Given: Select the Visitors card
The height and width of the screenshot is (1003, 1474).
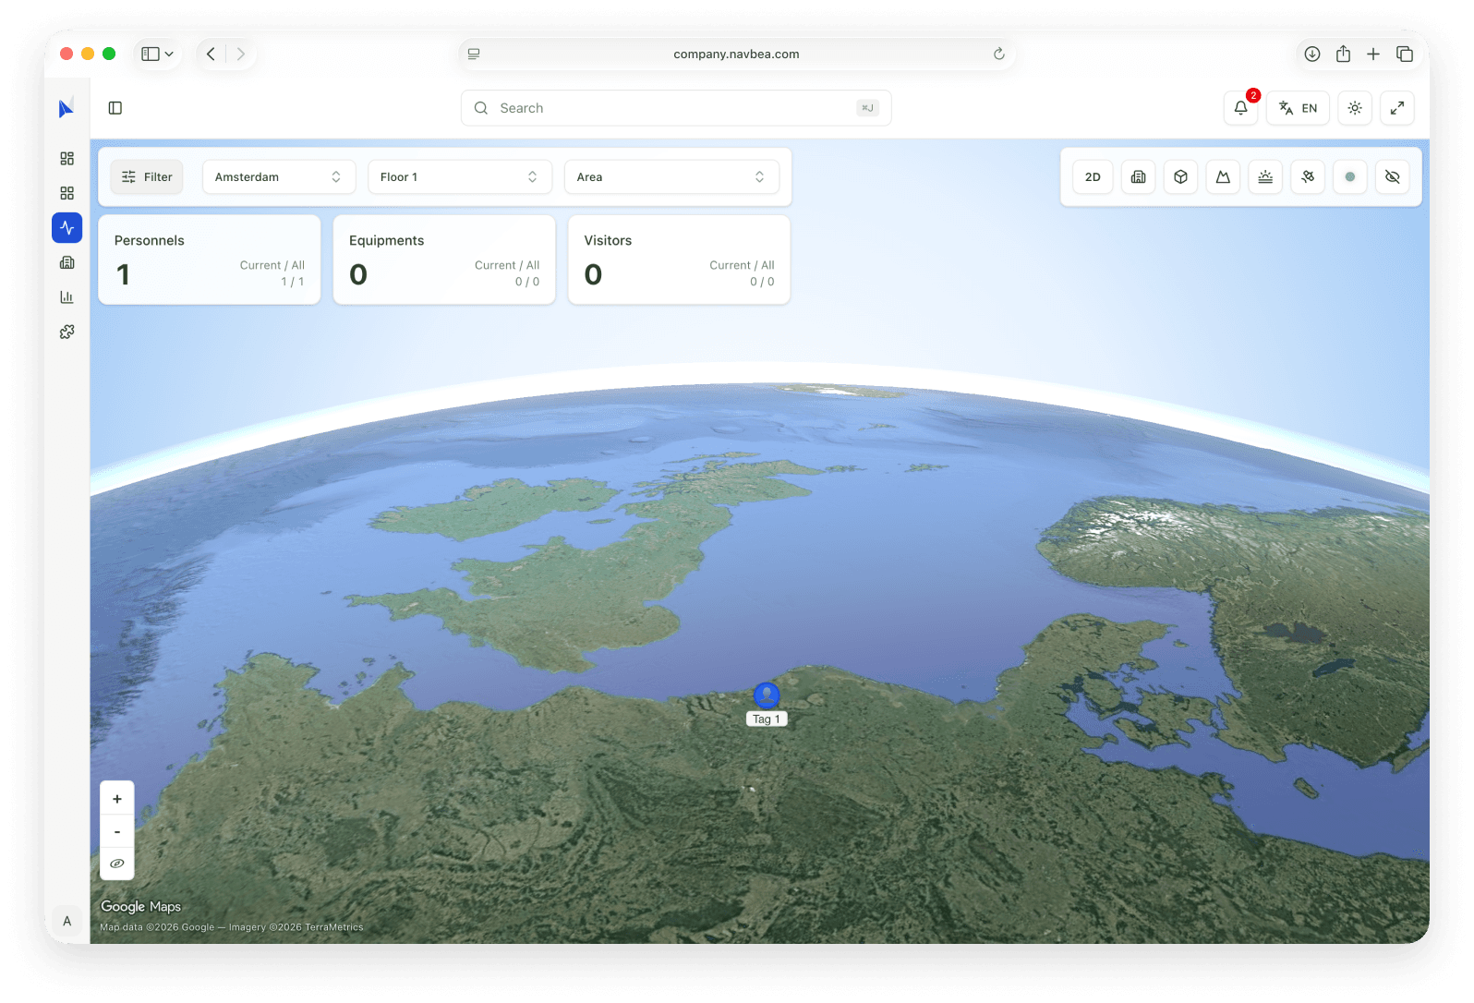Looking at the screenshot, I should click(x=679, y=260).
